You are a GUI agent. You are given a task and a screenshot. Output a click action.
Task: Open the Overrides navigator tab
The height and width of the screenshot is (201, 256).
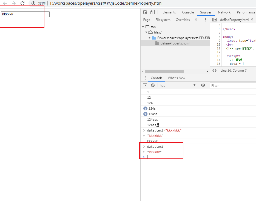point(183,20)
